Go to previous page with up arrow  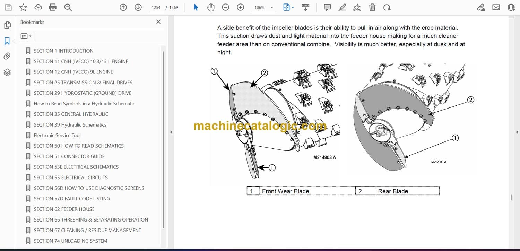pos(123,7)
